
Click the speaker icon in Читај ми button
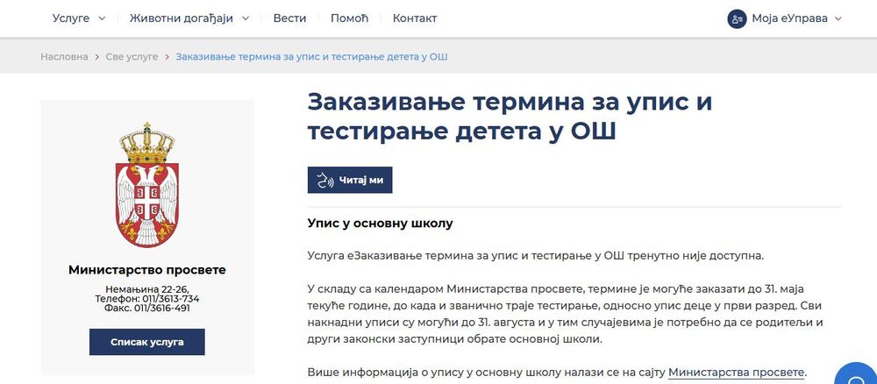coord(325,180)
